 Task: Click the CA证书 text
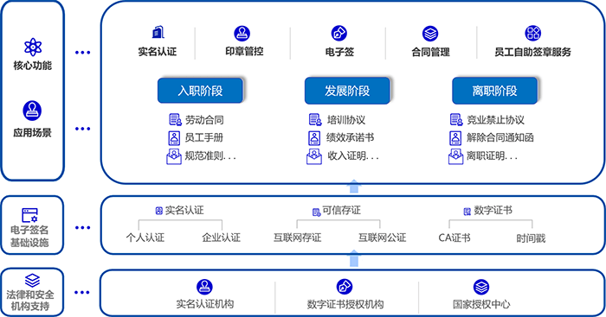455,238
